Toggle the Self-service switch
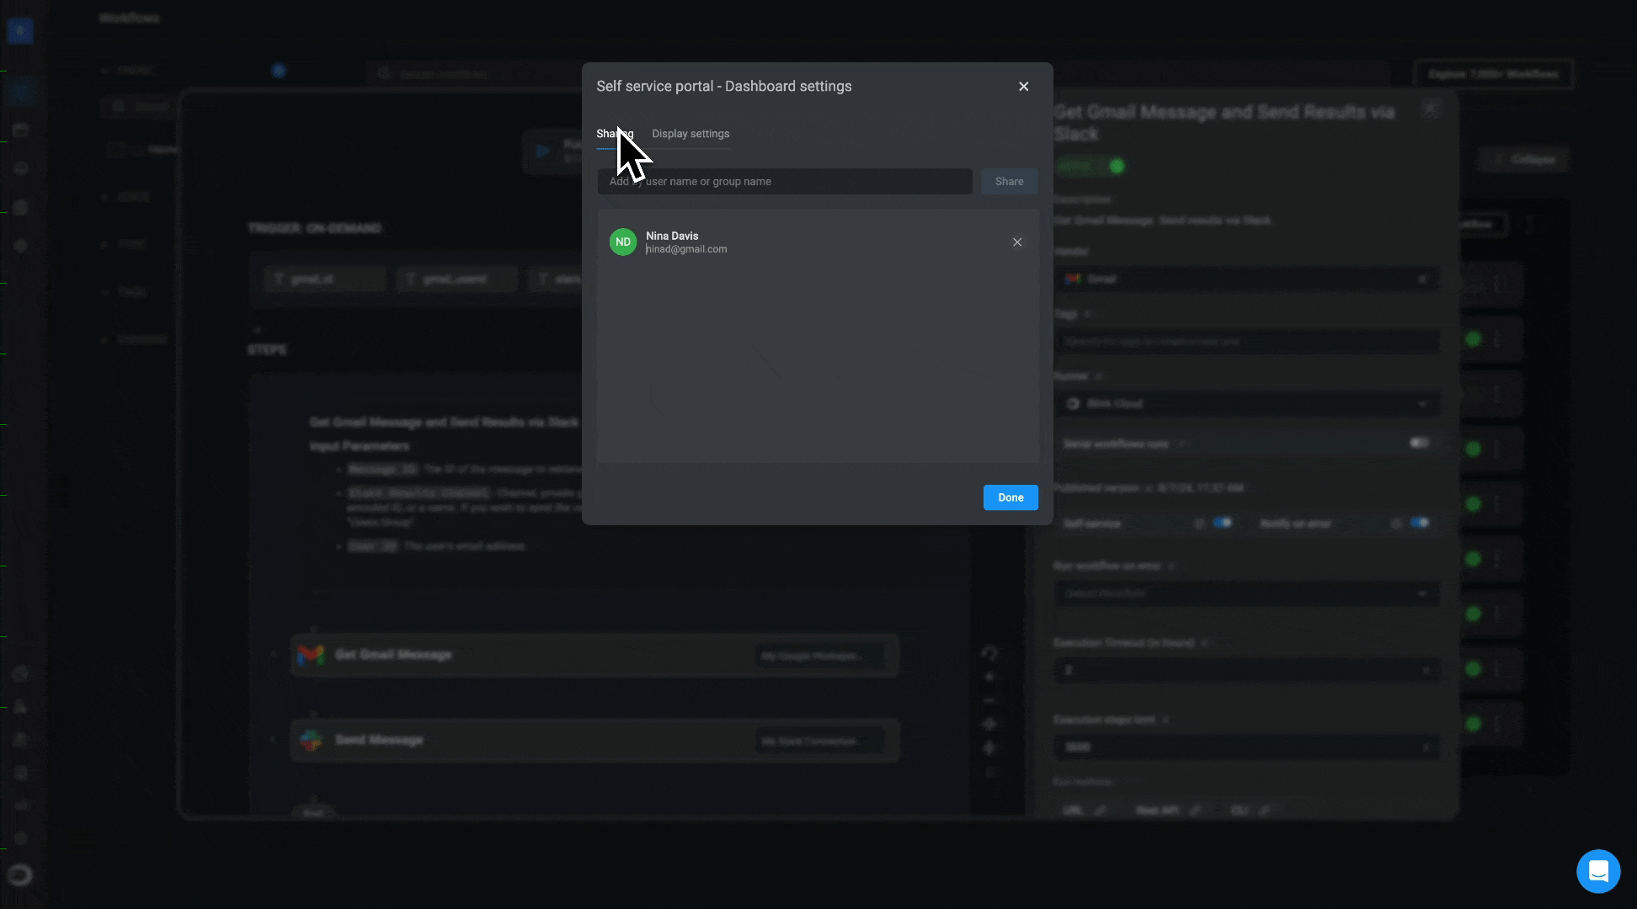Screen dimensions: 1637x909 pos(1223,523)
